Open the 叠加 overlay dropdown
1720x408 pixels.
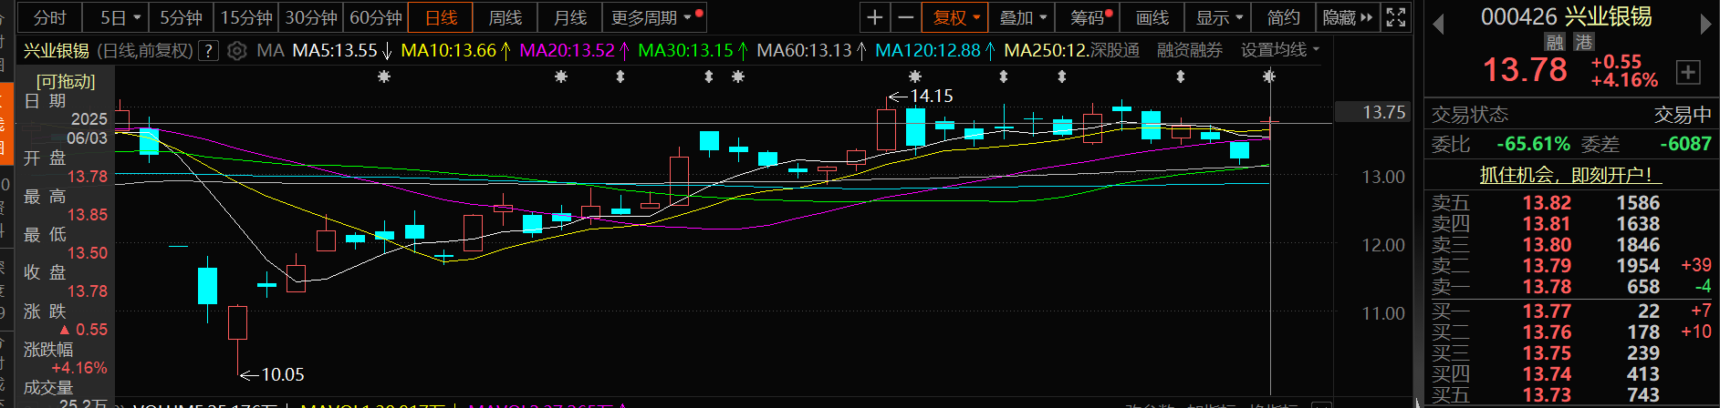coord(1022,17)
